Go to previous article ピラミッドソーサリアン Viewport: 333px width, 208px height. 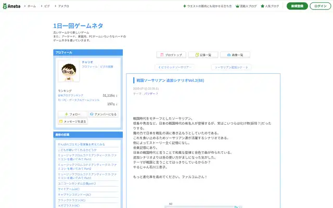(x=175, y=67)
